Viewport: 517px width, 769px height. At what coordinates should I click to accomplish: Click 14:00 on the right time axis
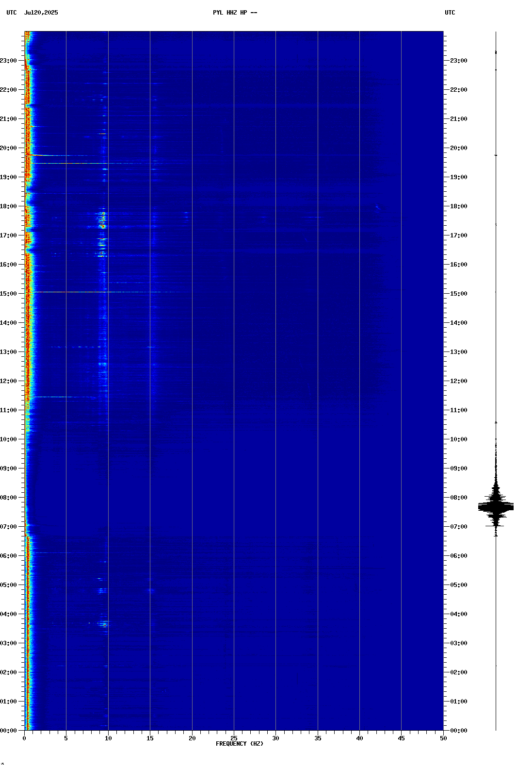coord(459,323)
